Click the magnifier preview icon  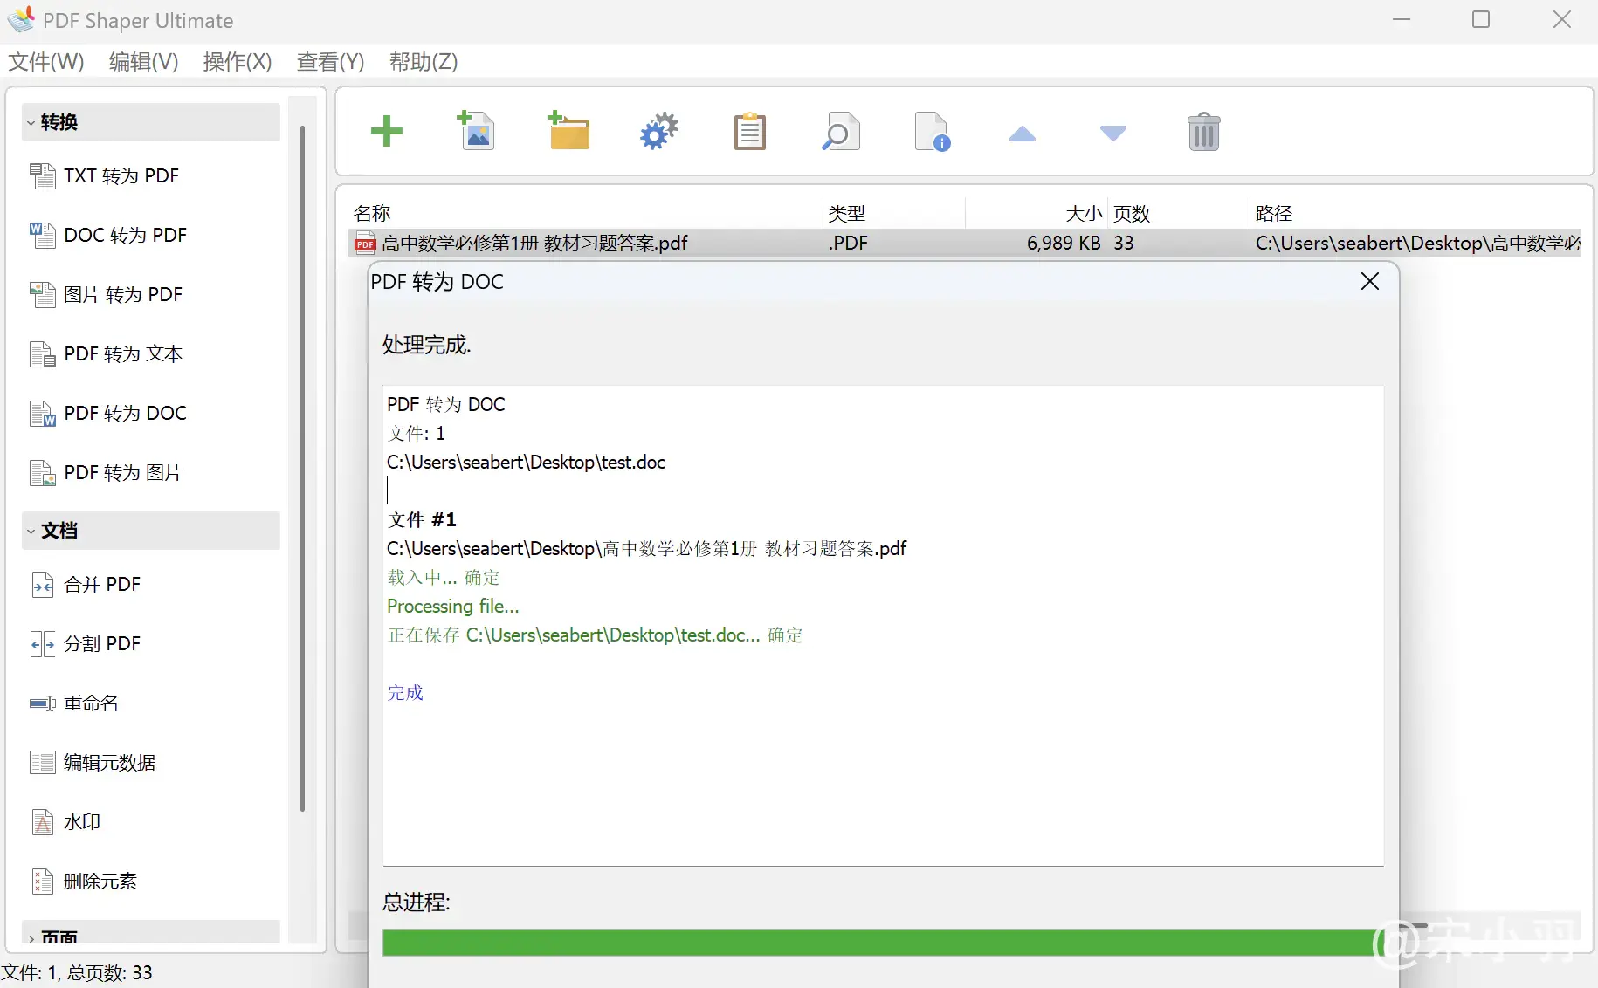click(x=840, y=132)
